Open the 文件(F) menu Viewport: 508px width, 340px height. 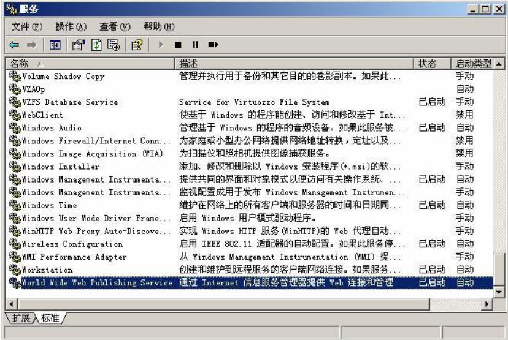click(x=27, y=26)
